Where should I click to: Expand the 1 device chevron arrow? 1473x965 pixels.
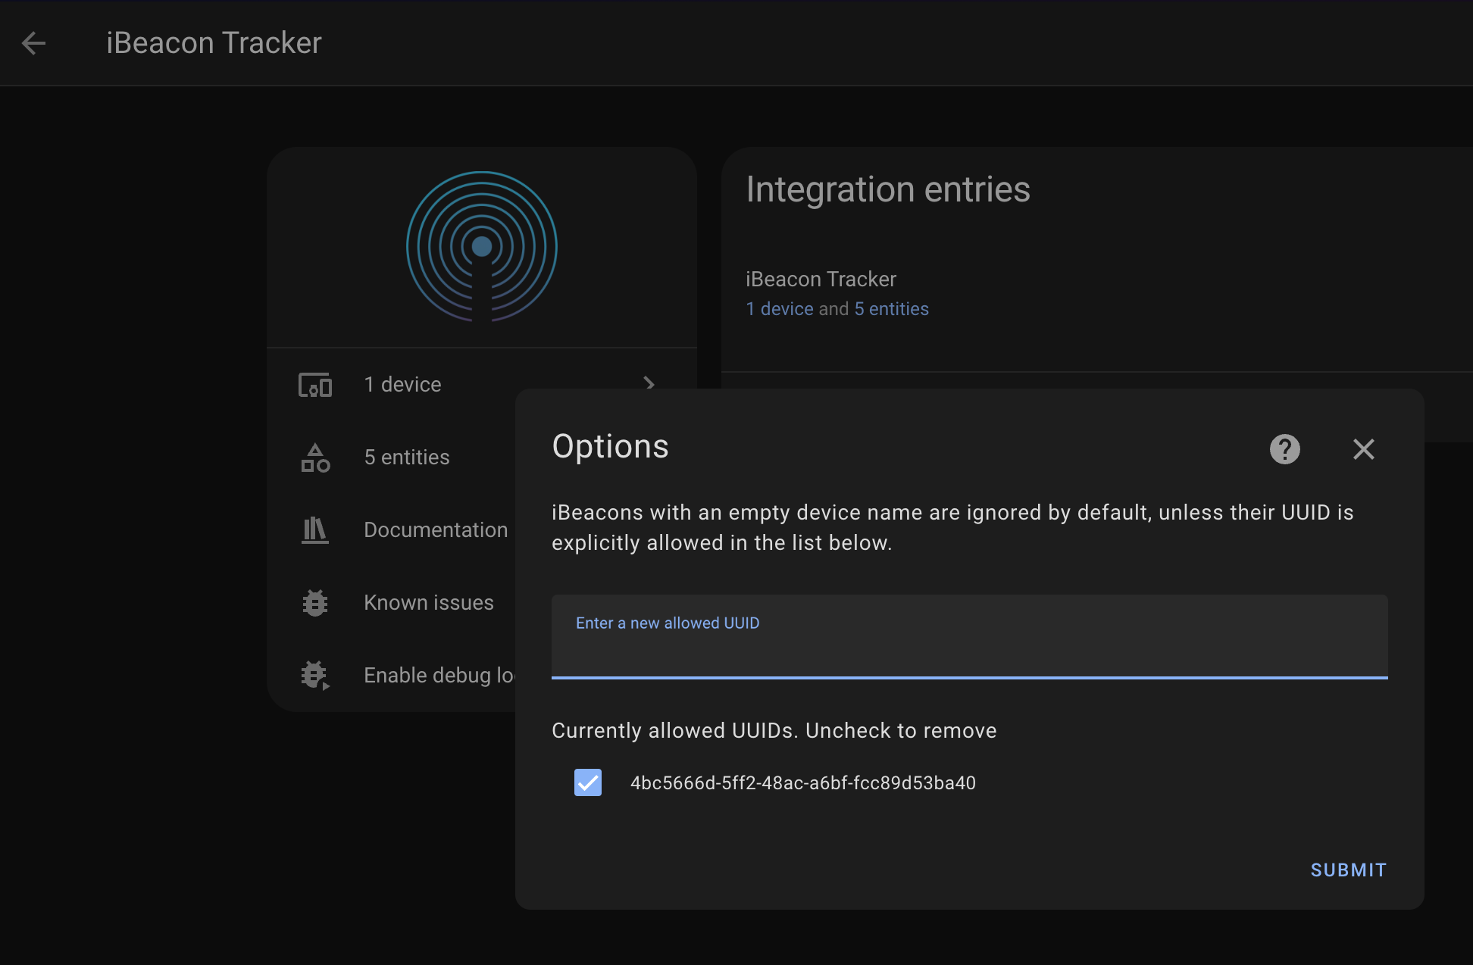tap(649, 383)
